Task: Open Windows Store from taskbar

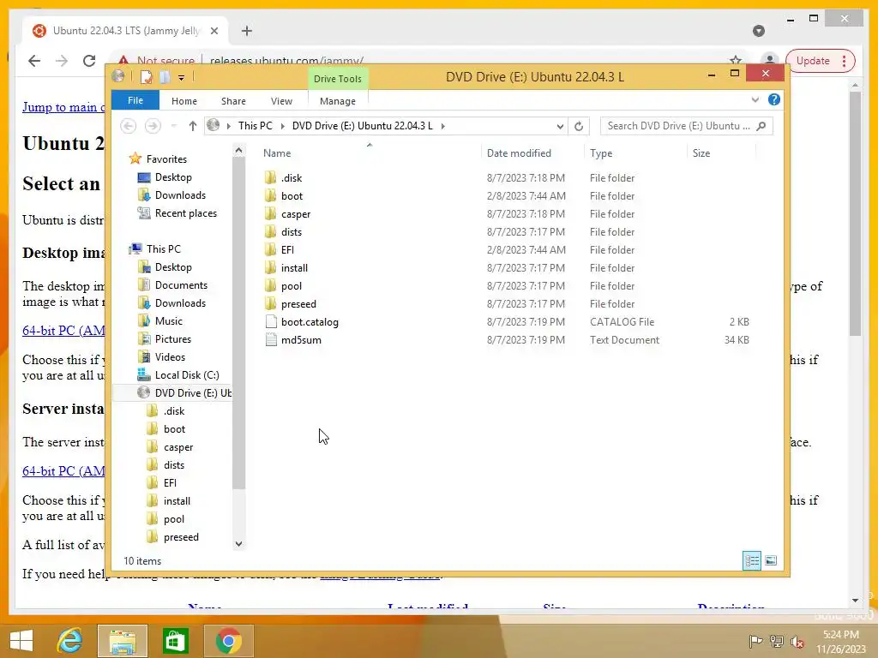Action: (175, 641)
